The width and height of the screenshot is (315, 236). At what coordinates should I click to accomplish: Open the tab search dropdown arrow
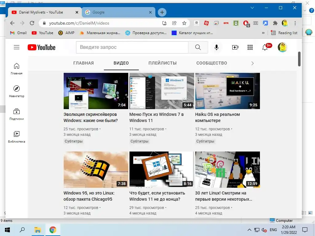252,8
